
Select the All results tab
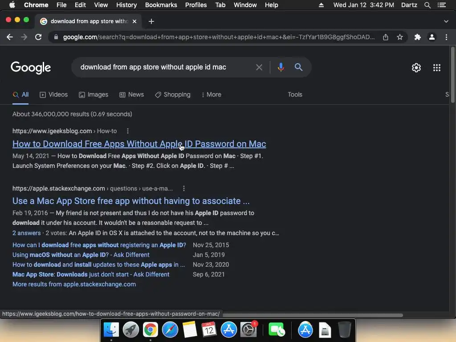tap(20, 94)
